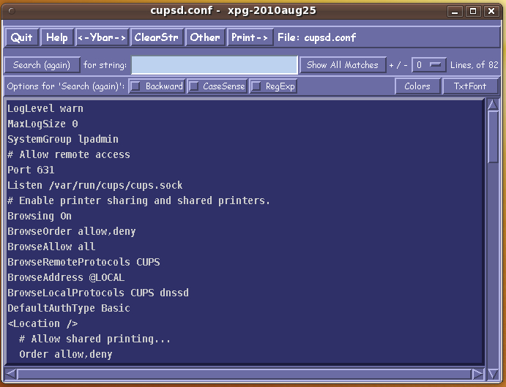Click the vertical scrollbar down arrow
Screen dimensions: 506x387
(493, 358)
